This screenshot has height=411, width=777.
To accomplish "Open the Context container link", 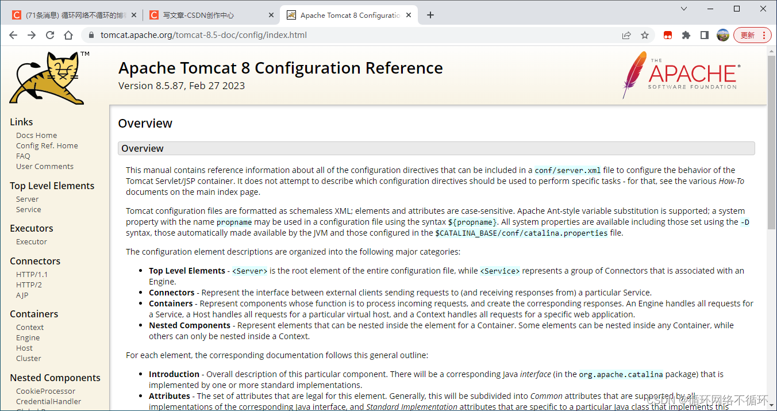I will click(x=30, y=328).
